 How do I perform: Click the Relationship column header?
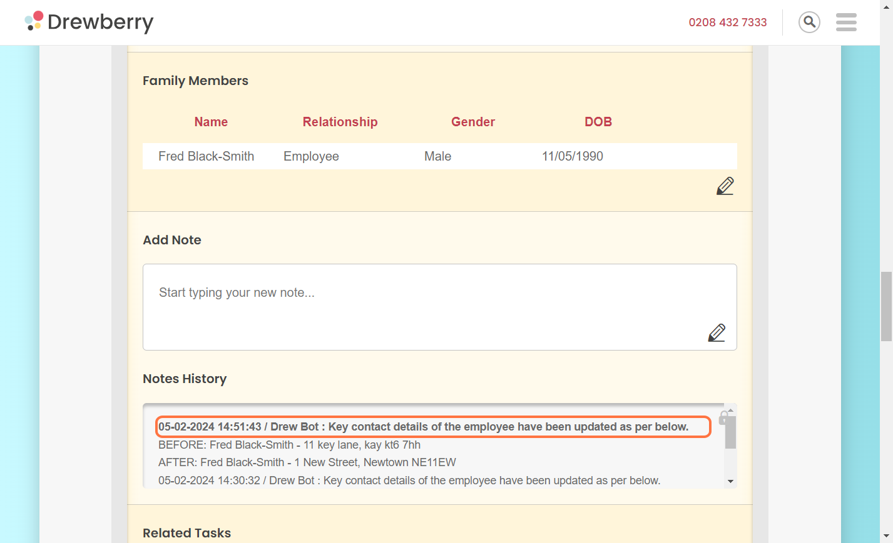340,122
